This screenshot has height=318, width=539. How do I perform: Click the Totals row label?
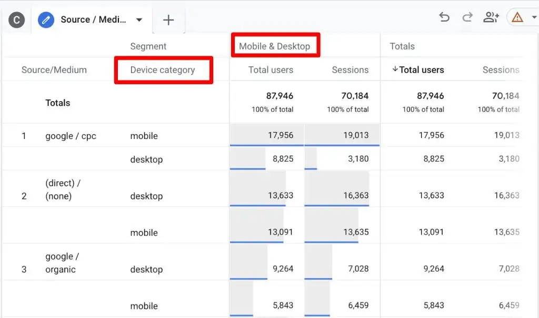click(x=57, y=103)
